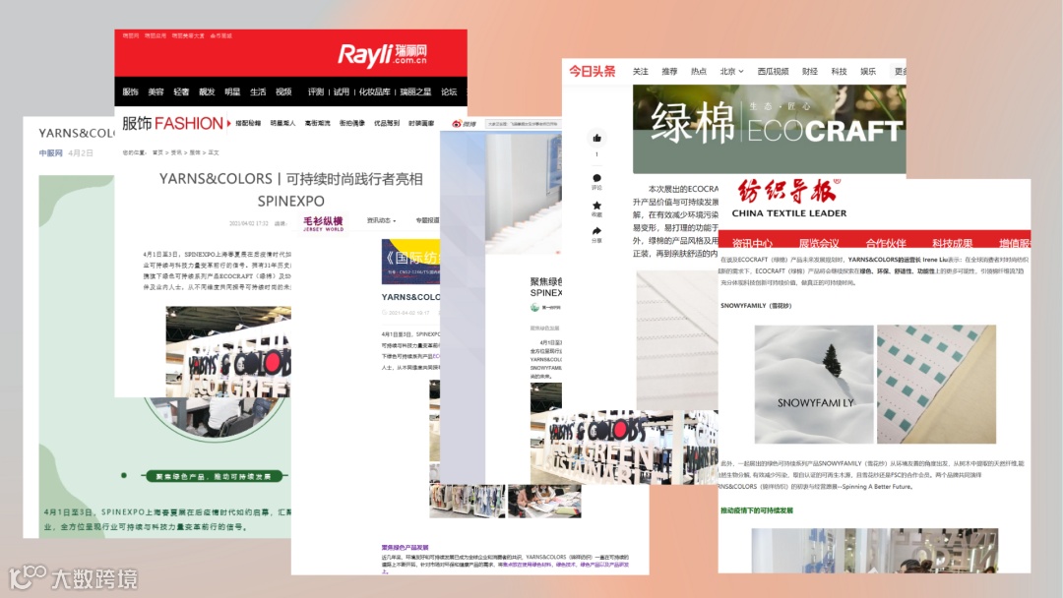Share the Toutiao article using arrow icon

click(596, 231)
